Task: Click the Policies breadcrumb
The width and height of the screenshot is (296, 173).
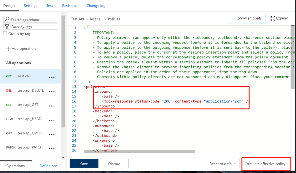Action: [x=114, y=19]
